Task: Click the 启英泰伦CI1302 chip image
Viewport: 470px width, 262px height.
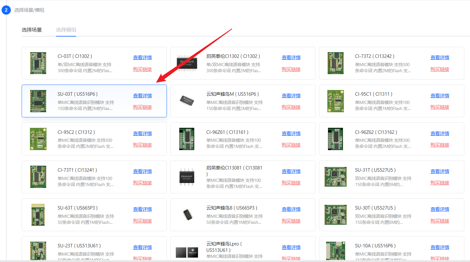Action: [x=187, y=63]
